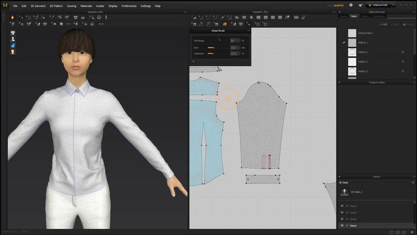This screenshot has height=235, width=417.
Task: Click the first layout icon in bottom-right status bar
Action: tap(392, 232)
